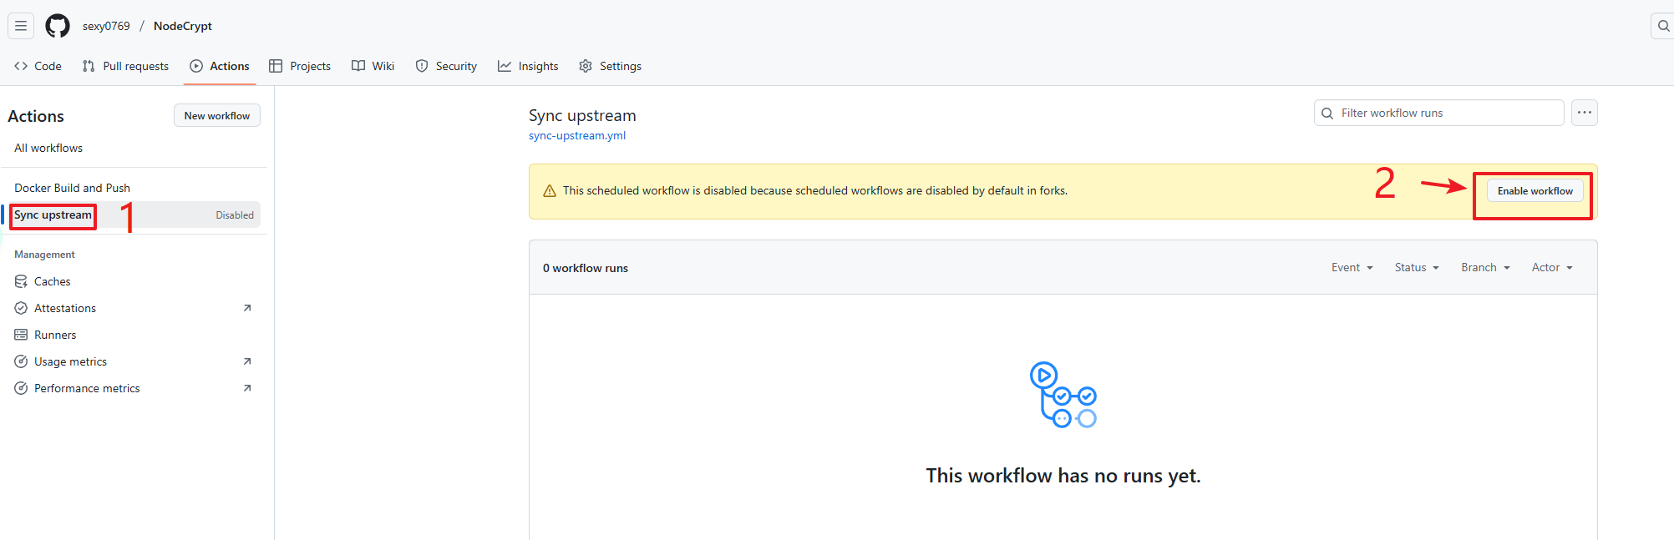The image size is (1674, 540).
Task: Open Caches under Management
Action: [x=52, y=281]
